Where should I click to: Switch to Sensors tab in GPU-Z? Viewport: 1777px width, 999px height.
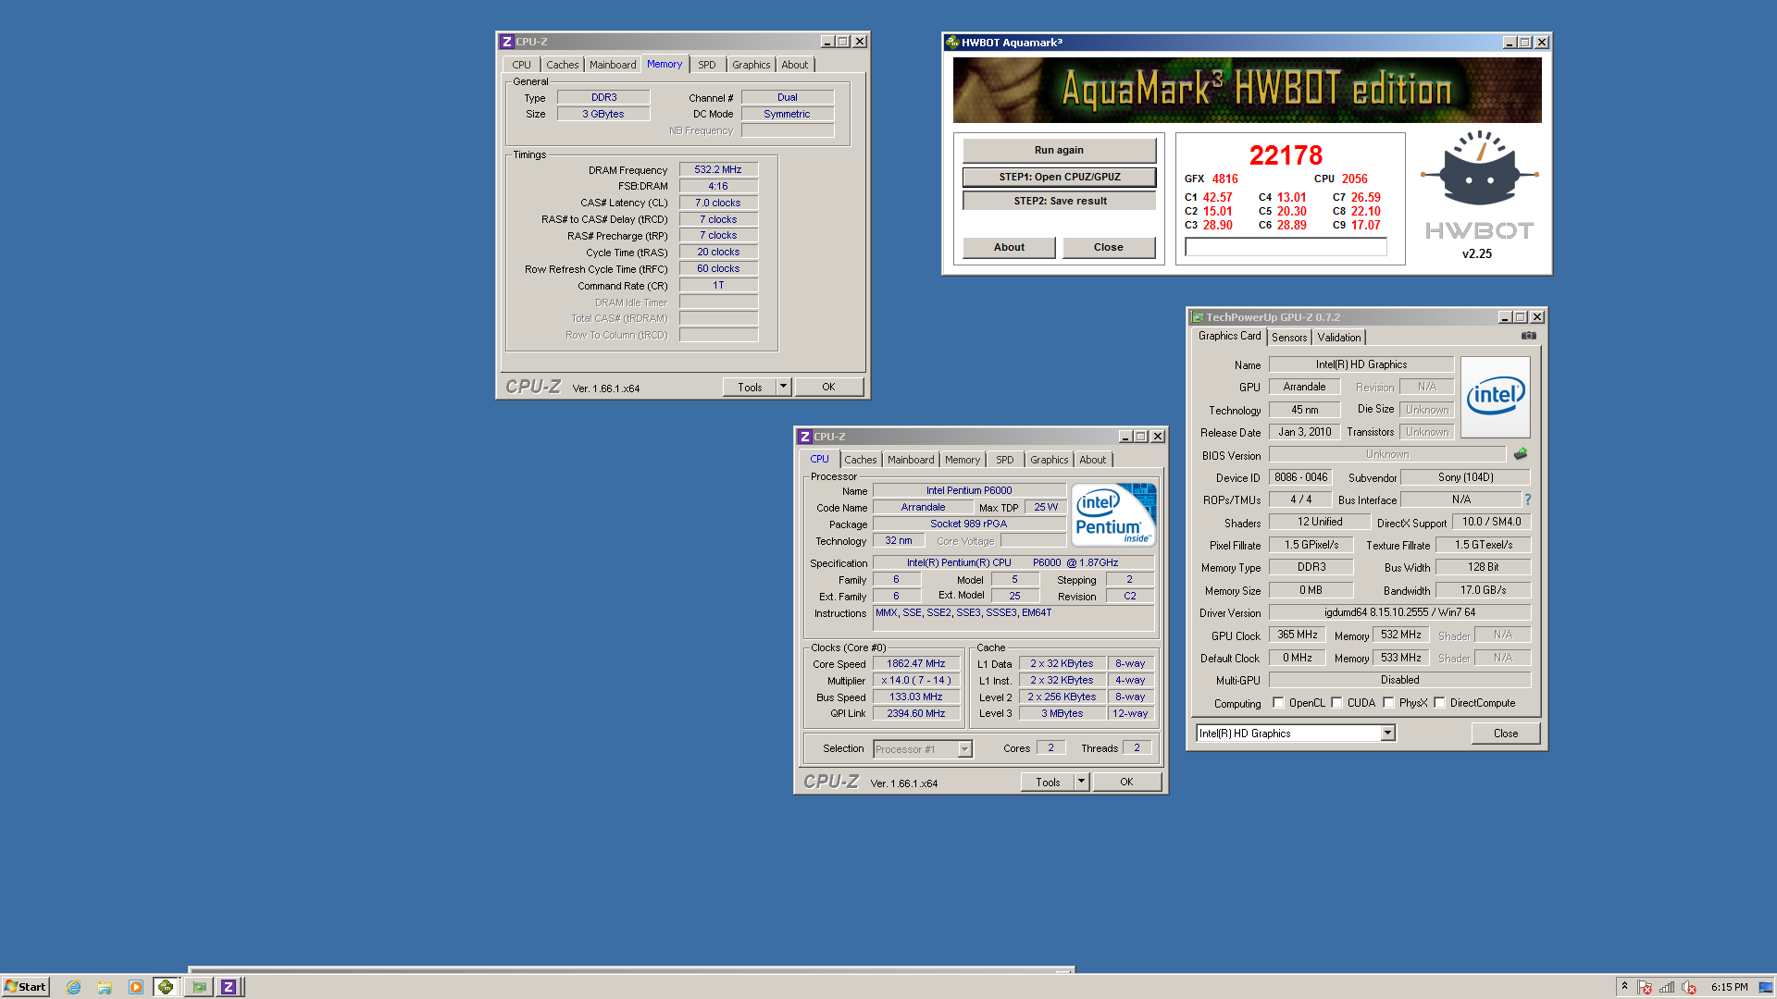click(1289, 338)
